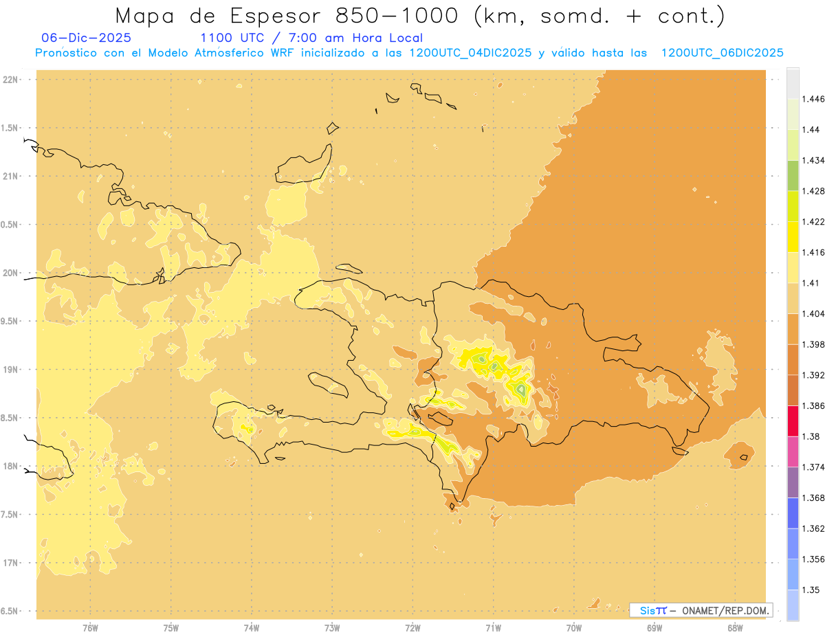Screen dimensions: 825x637
Task: Click the lightest blue swatch below 1.35
Action: [793, 605]
